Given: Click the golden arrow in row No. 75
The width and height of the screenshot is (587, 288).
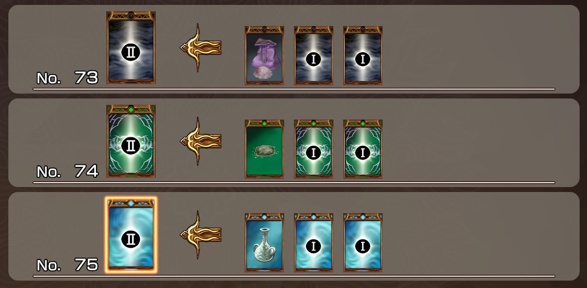Looking at the screenshot, I should click(200, 234).
